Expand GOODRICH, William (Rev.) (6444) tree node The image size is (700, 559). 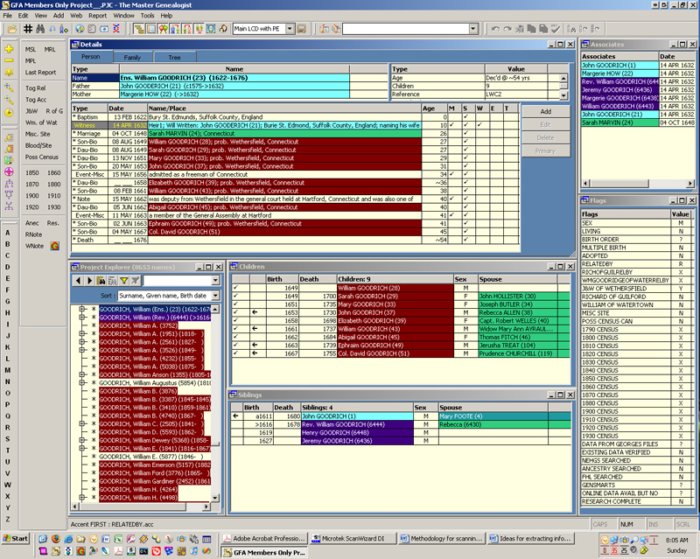tap(81, 317)
